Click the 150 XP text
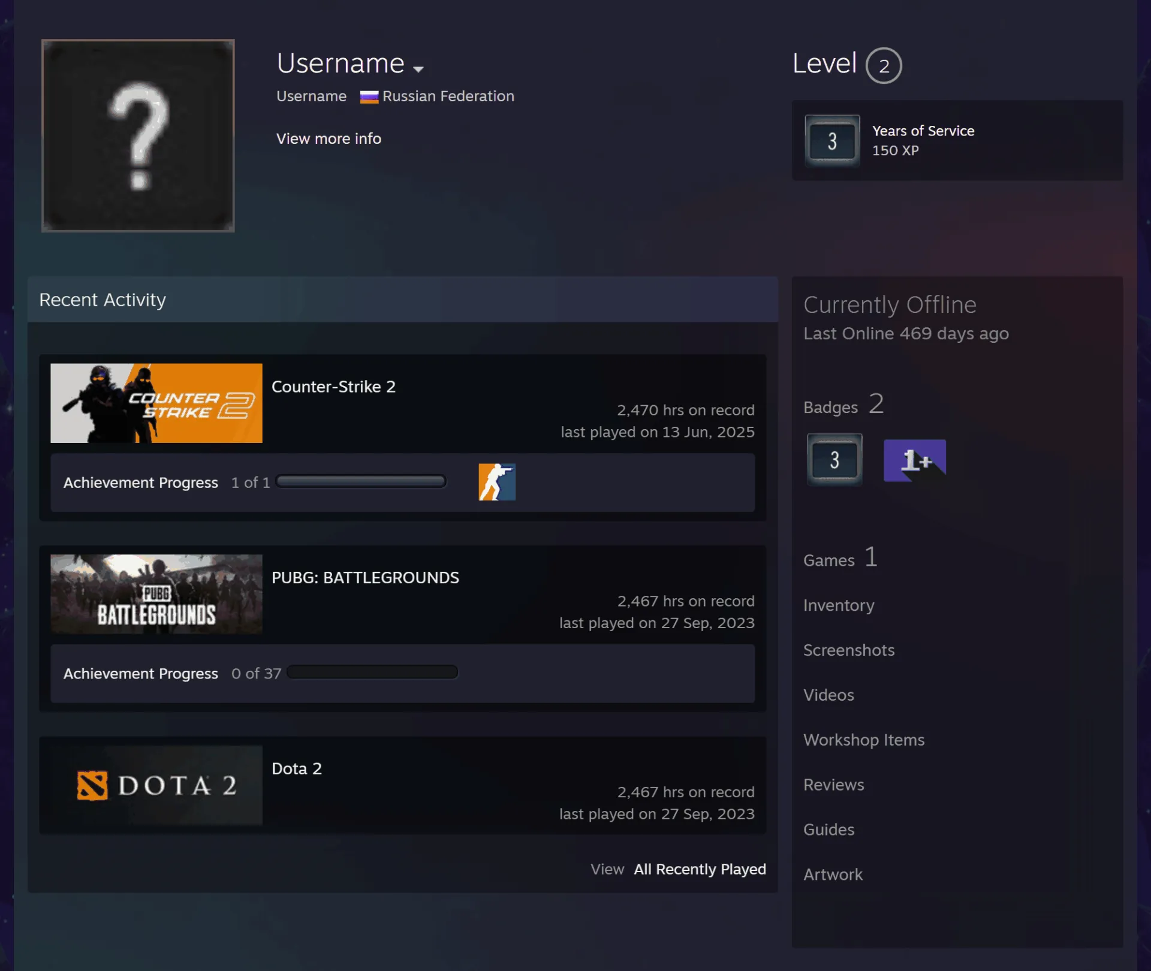This screenshot has width=1151, height=971. click(895, 150)
